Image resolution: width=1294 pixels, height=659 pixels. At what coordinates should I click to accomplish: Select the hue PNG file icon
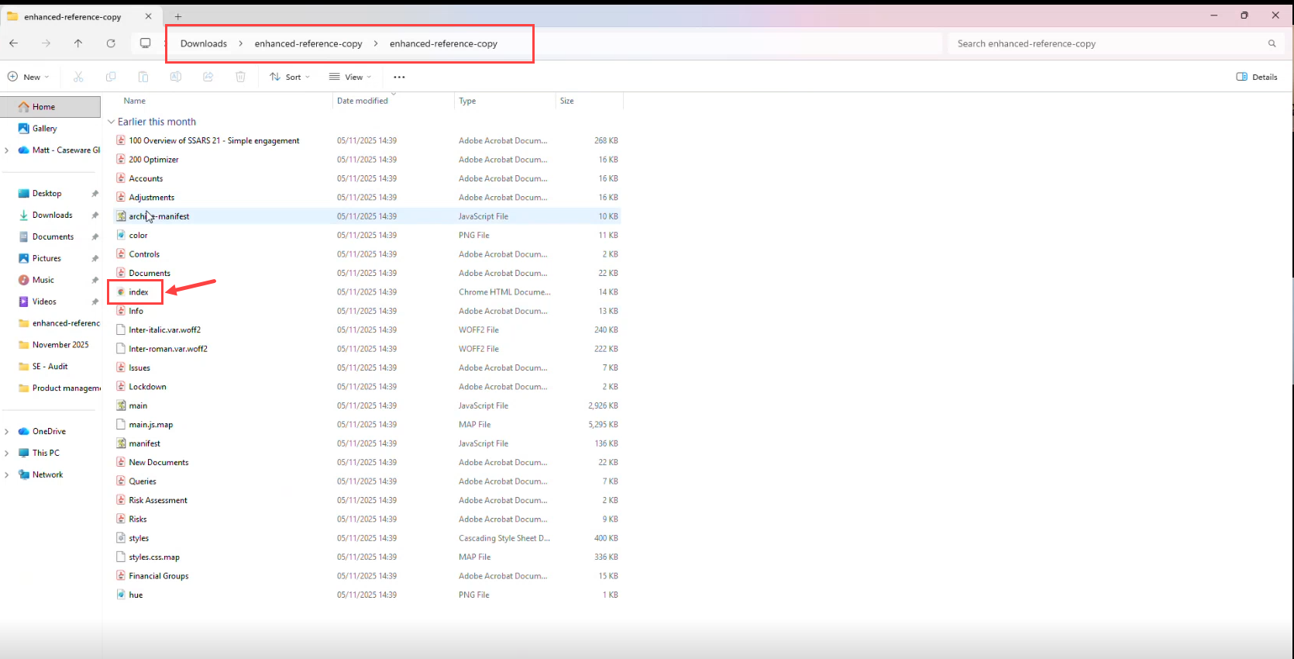click(x=121, y=595)
